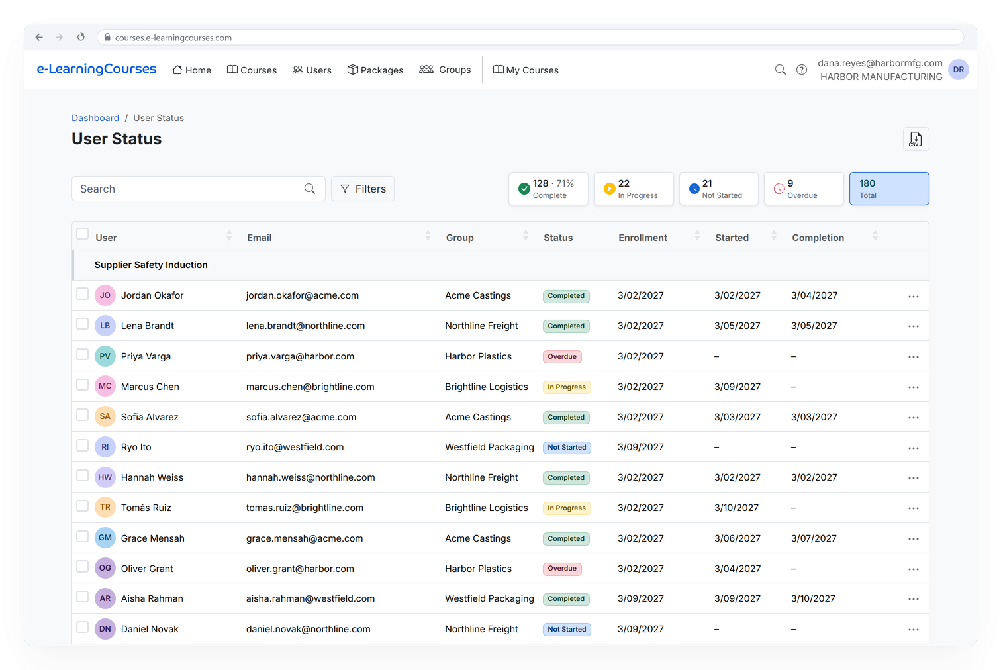
Task: Open the Filters button
Action: [363, 189]
